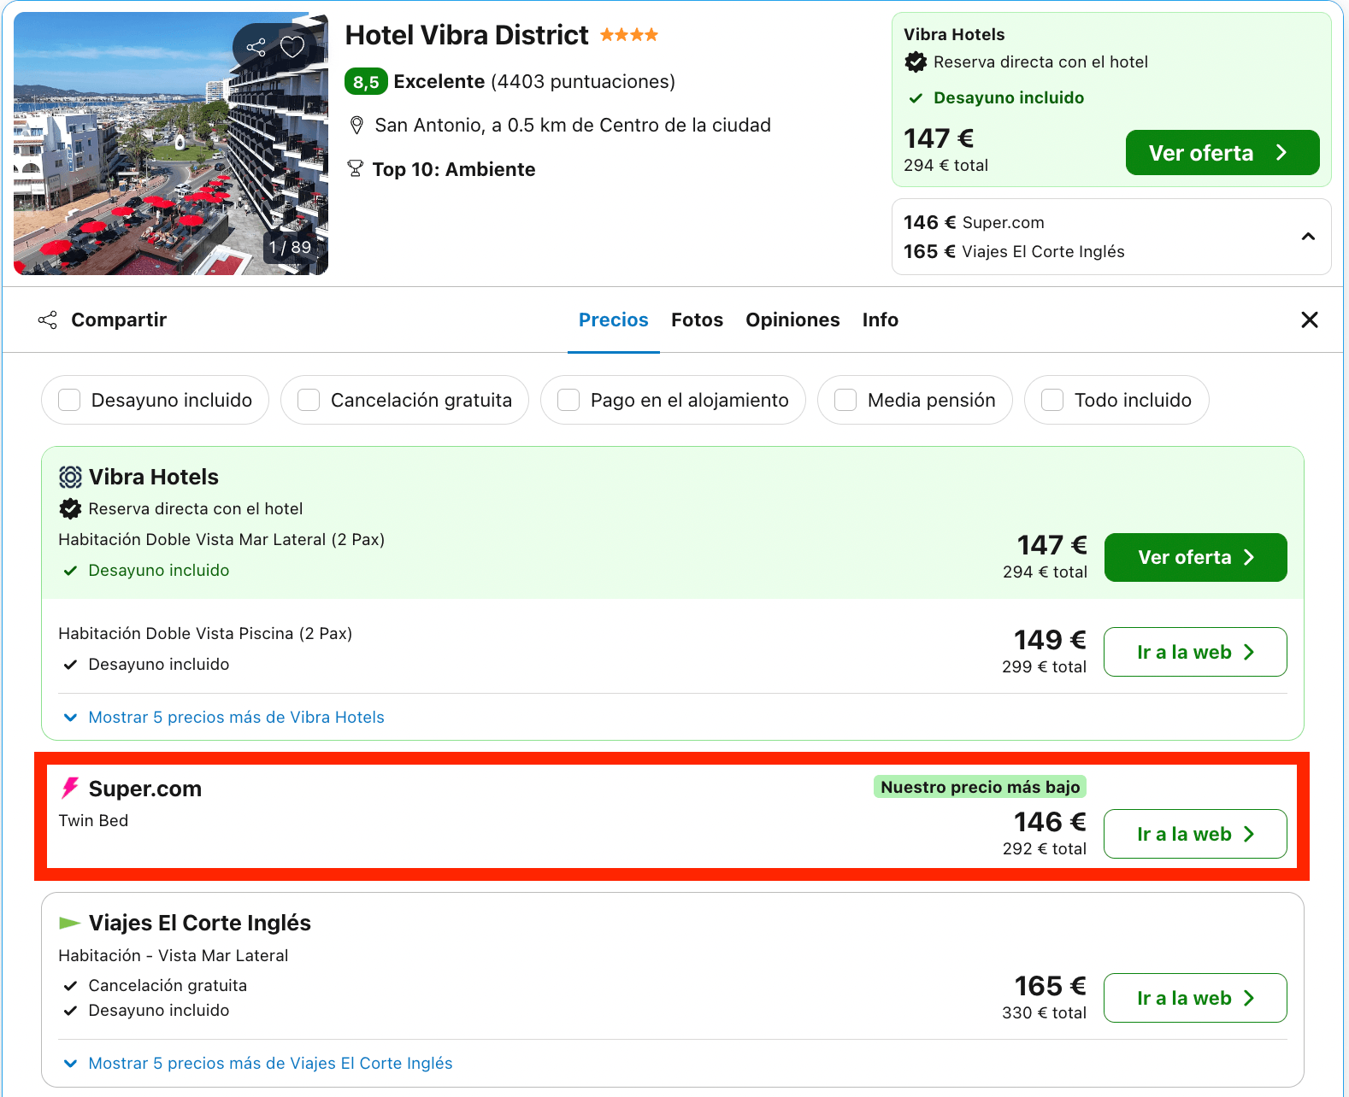Collapse the other prices list chevron

point(1308,237)
